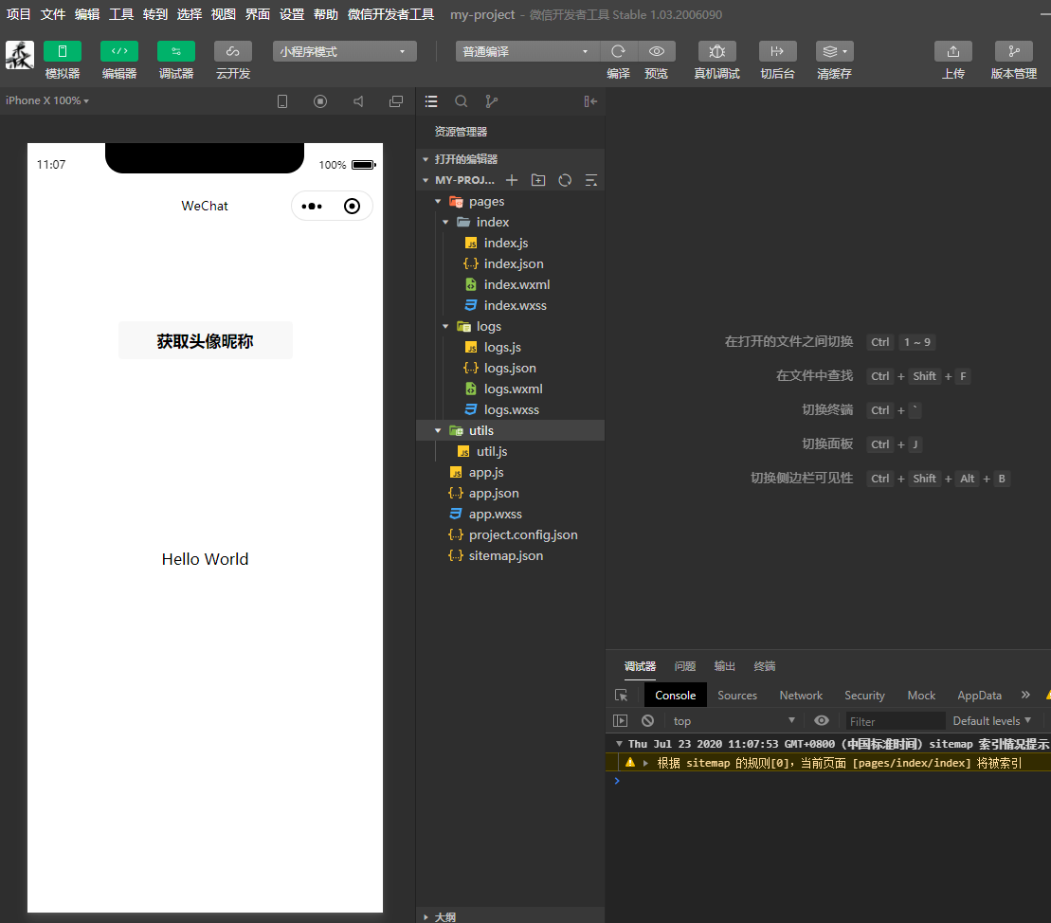1051x923 pixels.
Task: Clear the console
Action: pos(647,720)
